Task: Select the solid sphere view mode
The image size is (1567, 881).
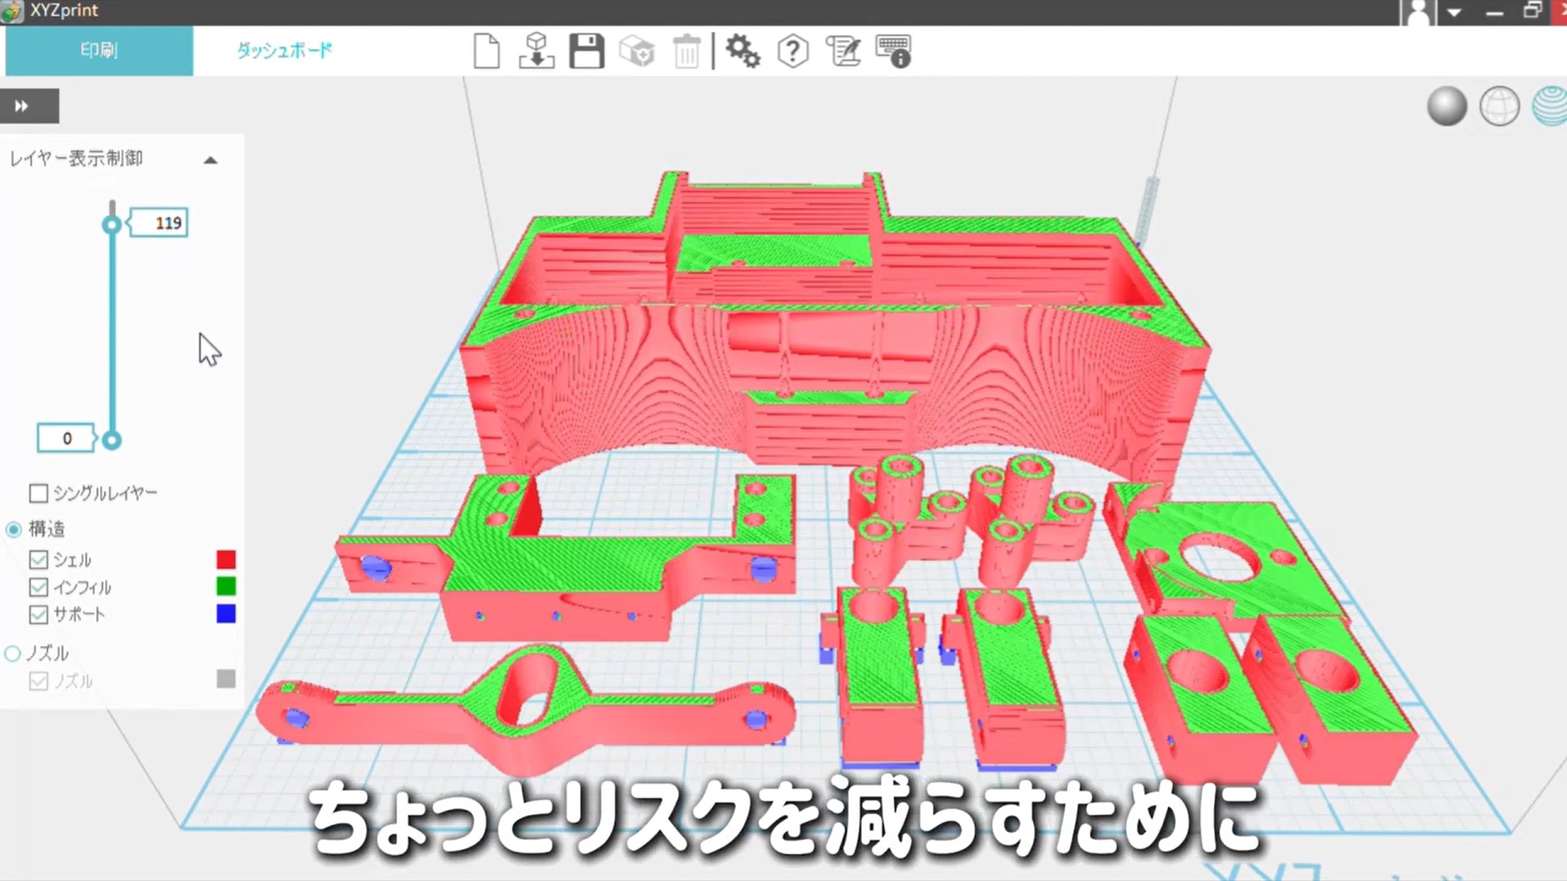Action: point(1446,106)
